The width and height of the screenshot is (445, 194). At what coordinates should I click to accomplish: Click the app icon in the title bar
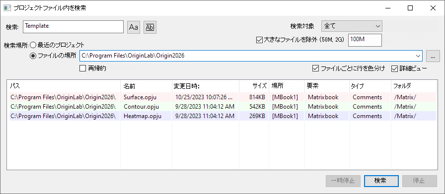point(7,8)
